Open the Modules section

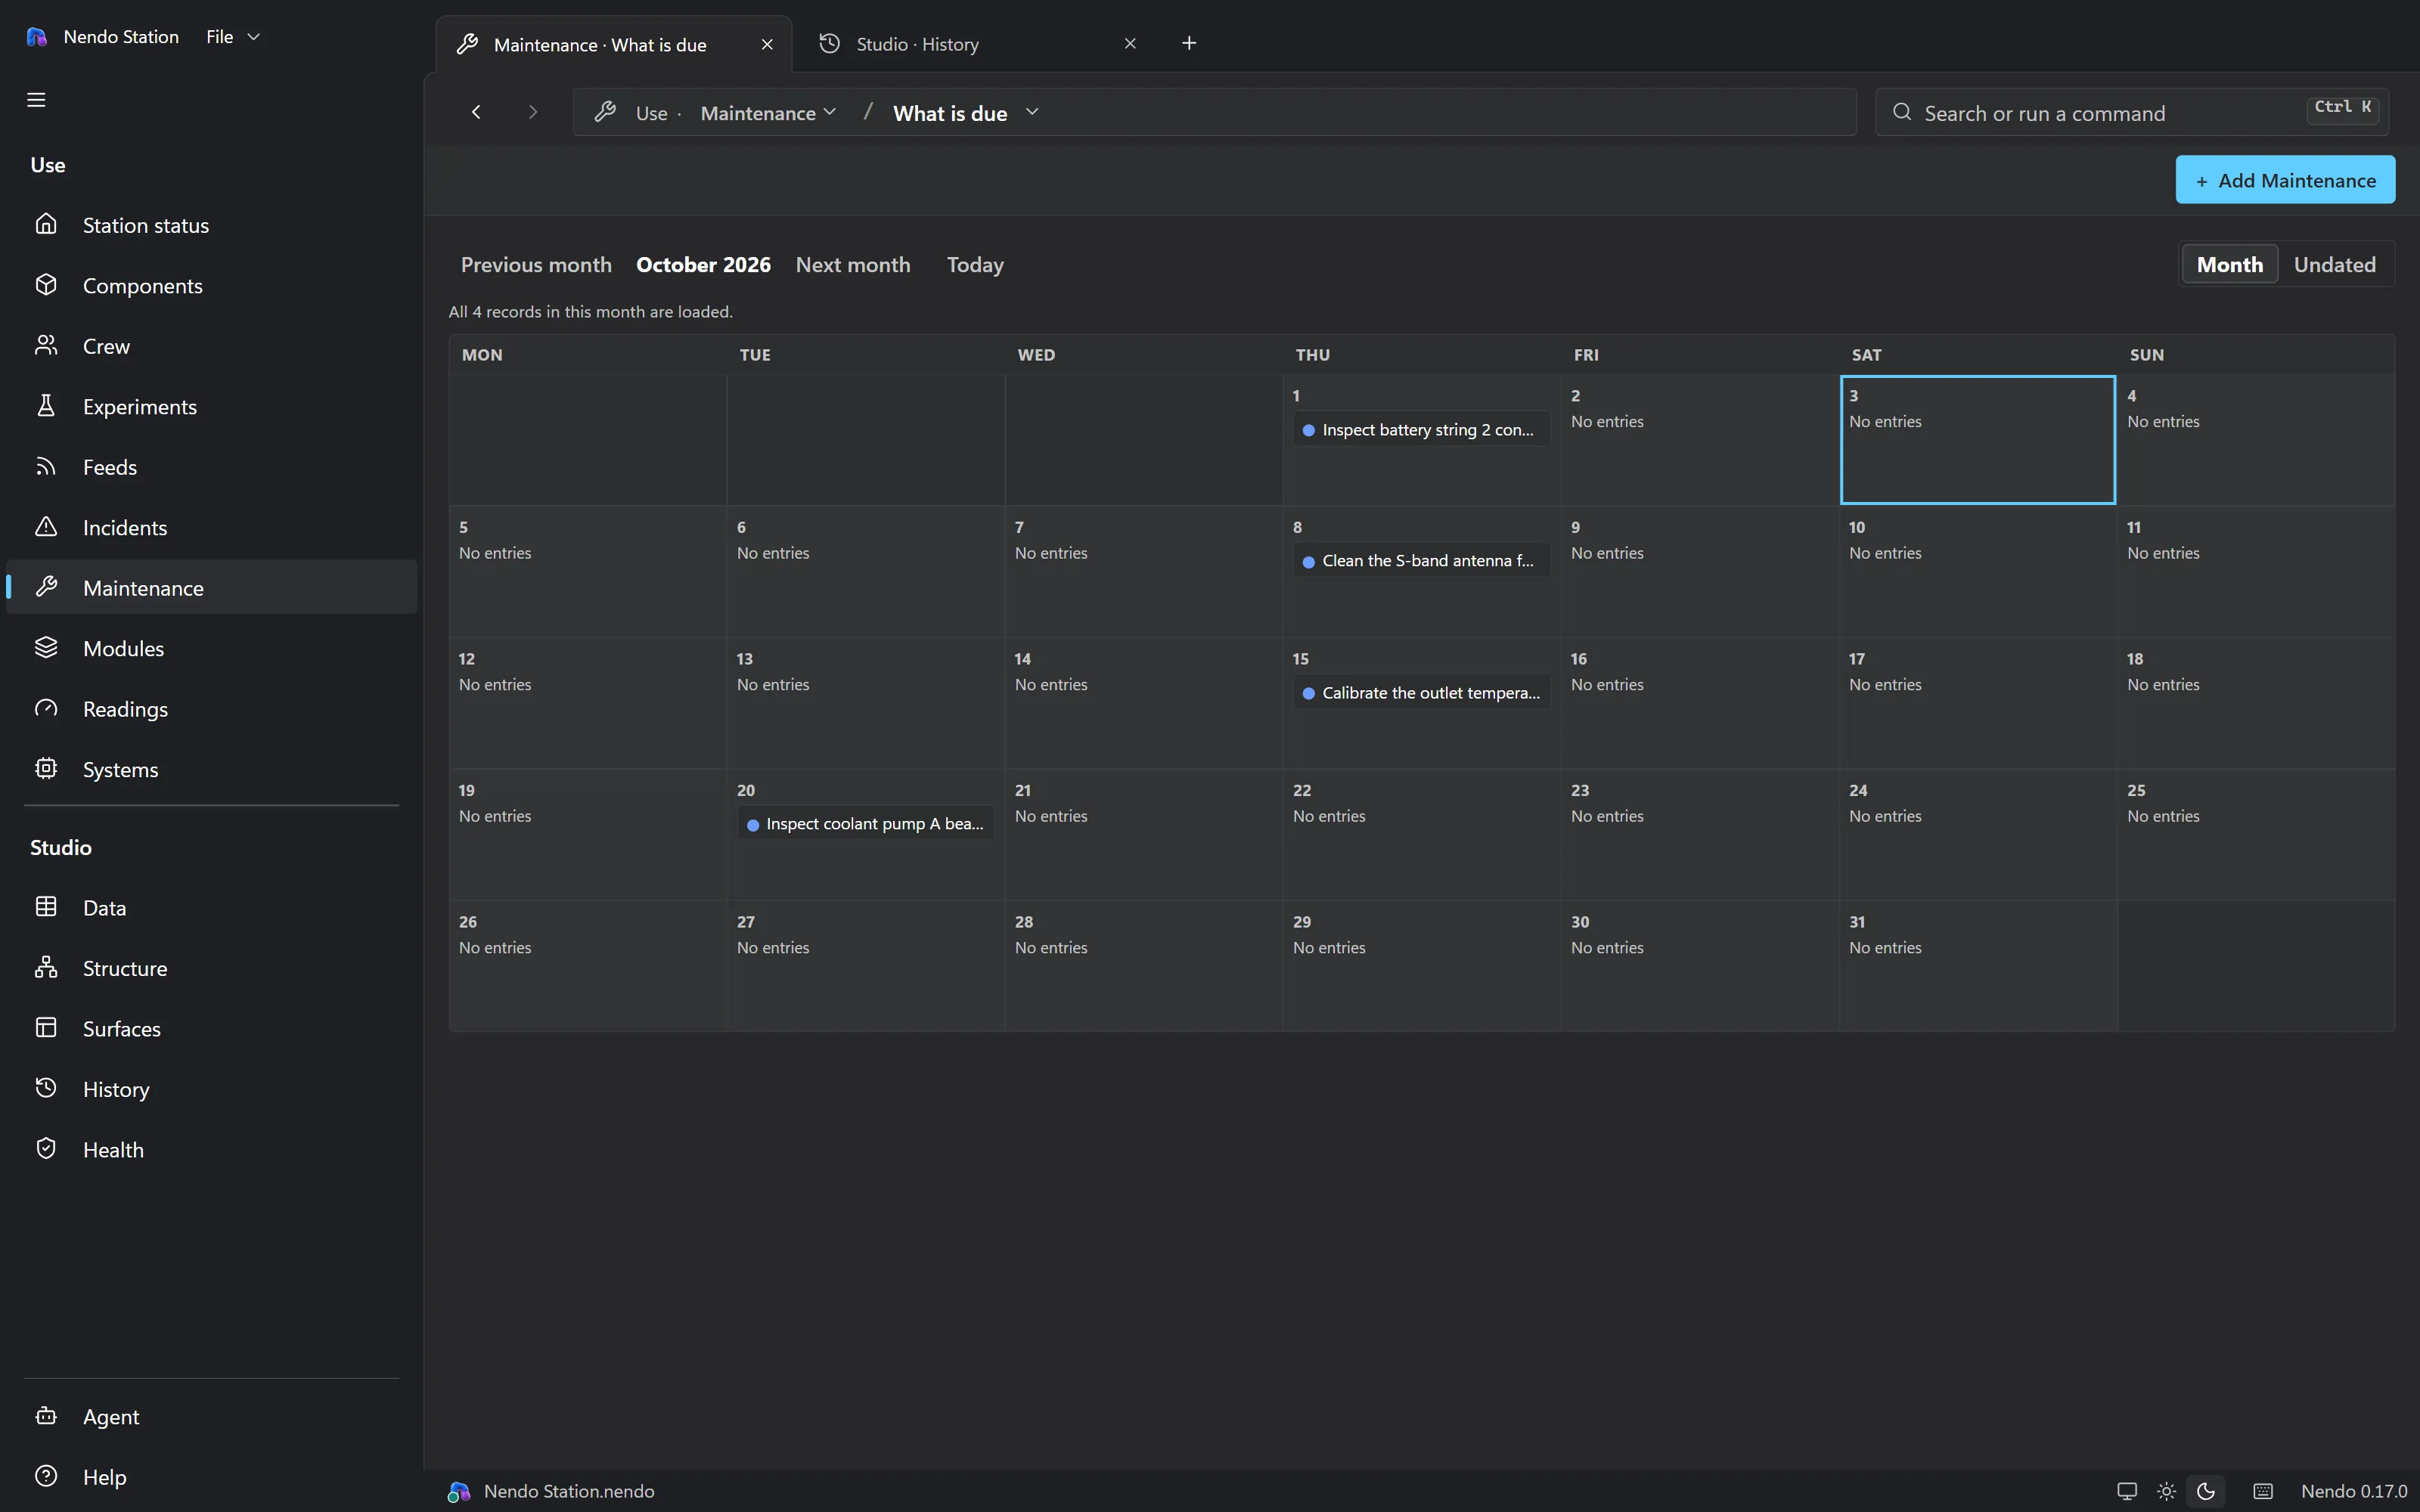click(211, 649)
